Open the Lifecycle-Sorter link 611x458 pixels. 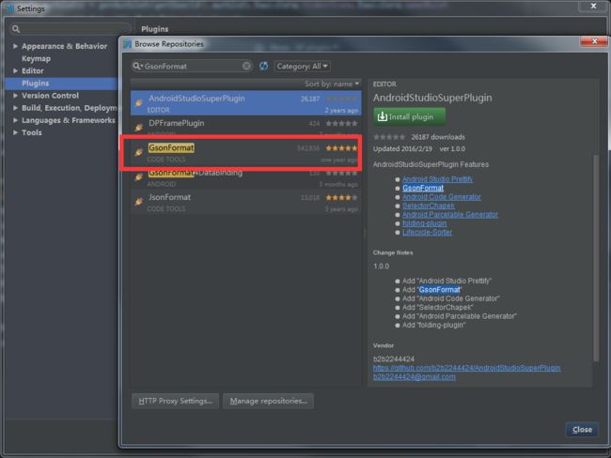pyautogui.click(x=427, y=233)
